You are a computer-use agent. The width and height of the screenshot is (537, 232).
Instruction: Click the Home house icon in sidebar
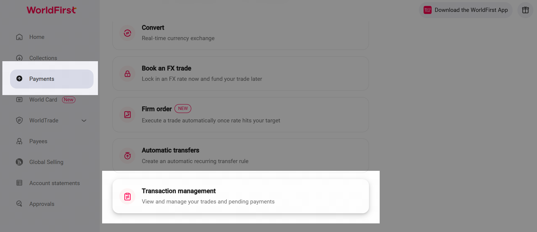pyautogui.click(x=19, y=37)
